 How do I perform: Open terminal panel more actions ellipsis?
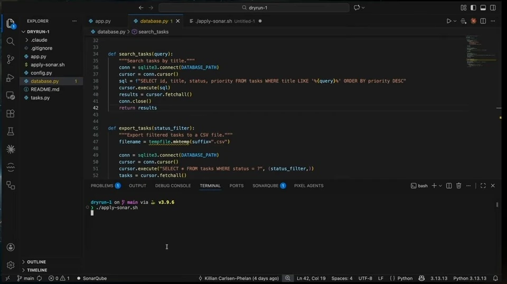pyautogui.click(x=468, y=186)
